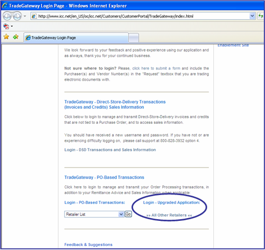Open the PDF toolbar dropdown arrow
The height and width of the screenshot is (250, 265).
tap(12, 26)
